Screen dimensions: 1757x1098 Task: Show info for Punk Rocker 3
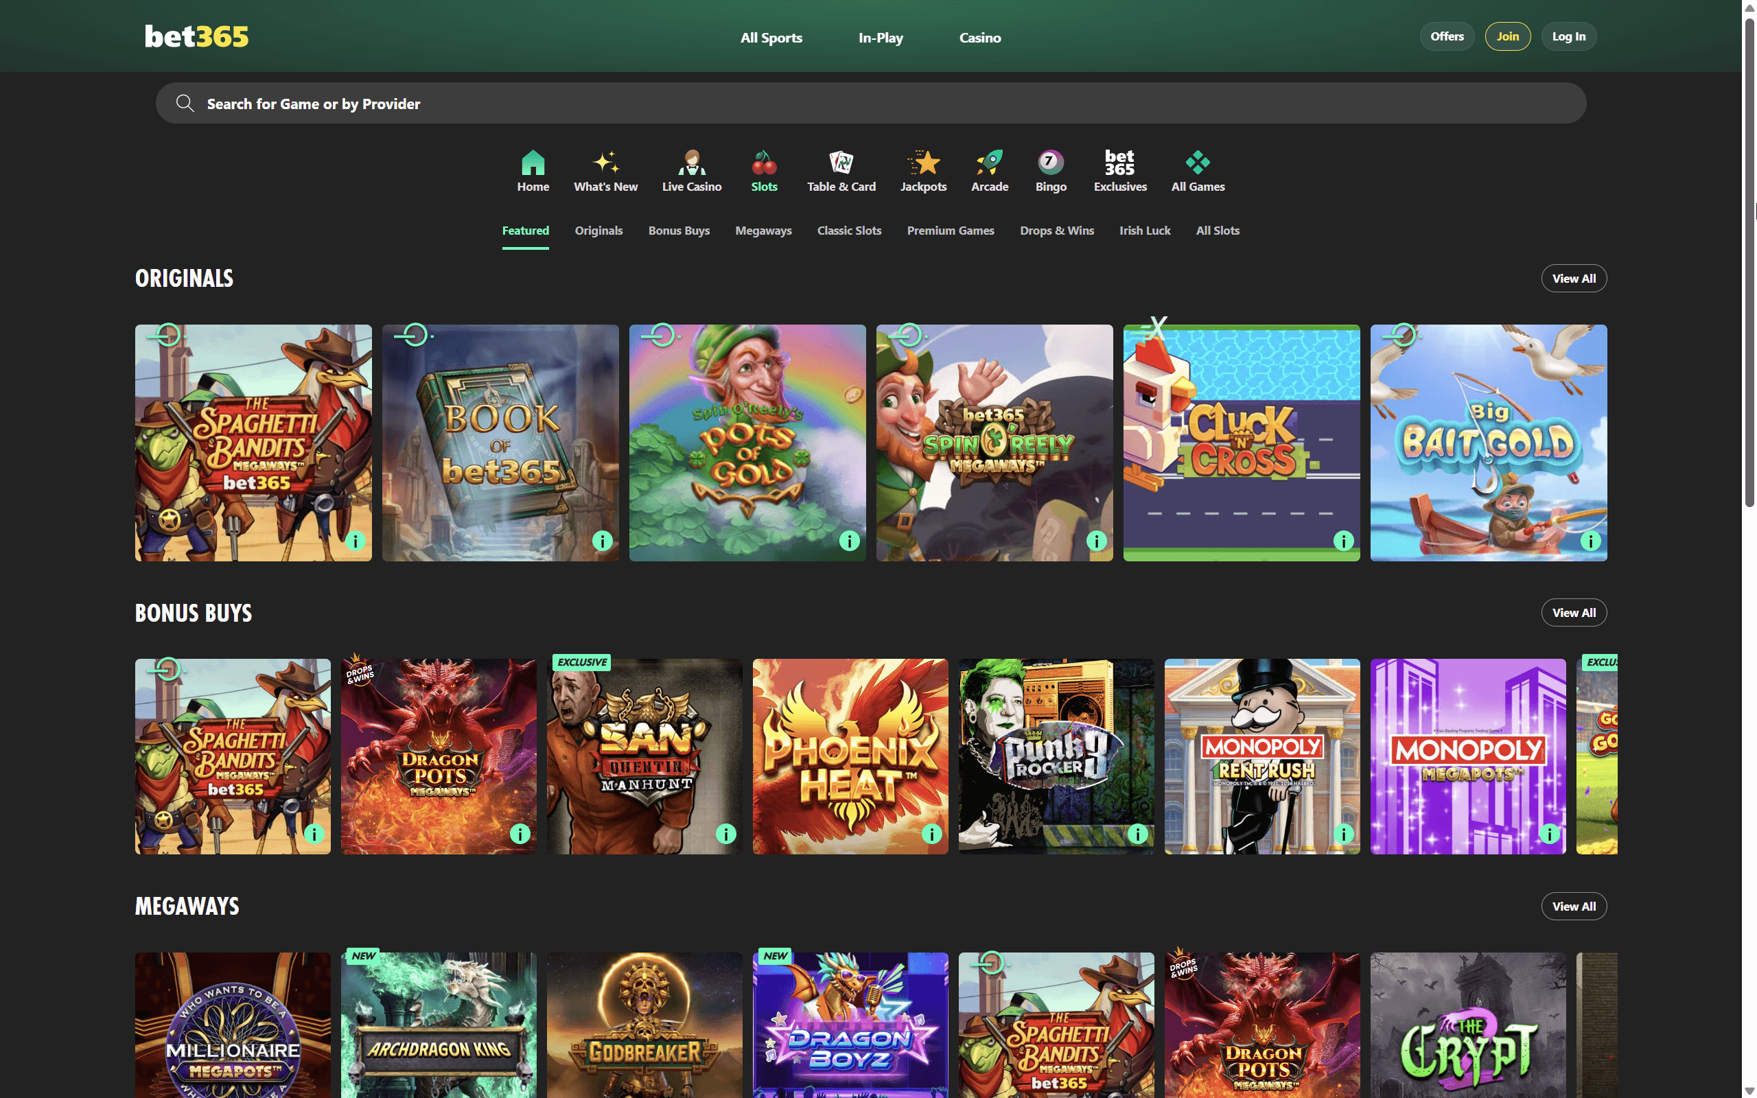click(x=1138, y=834)
